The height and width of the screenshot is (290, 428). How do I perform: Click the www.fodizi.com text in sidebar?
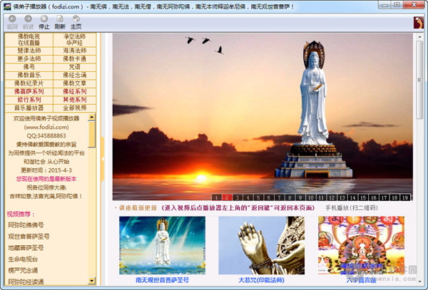click(46, 127)
